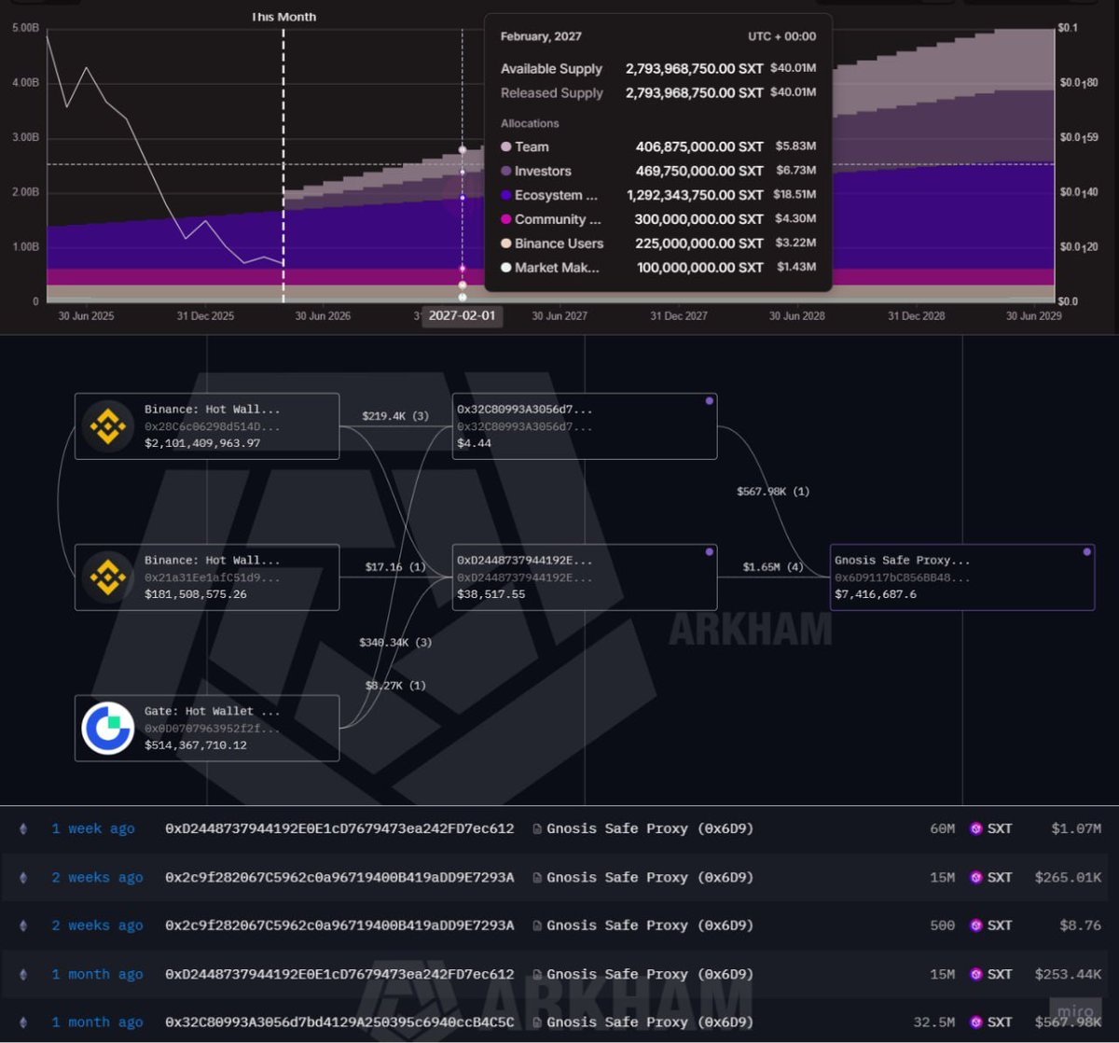
Task: Open the Binance Hot Wallet $2,101,409,963.97 node
Action: coord(207,426)
